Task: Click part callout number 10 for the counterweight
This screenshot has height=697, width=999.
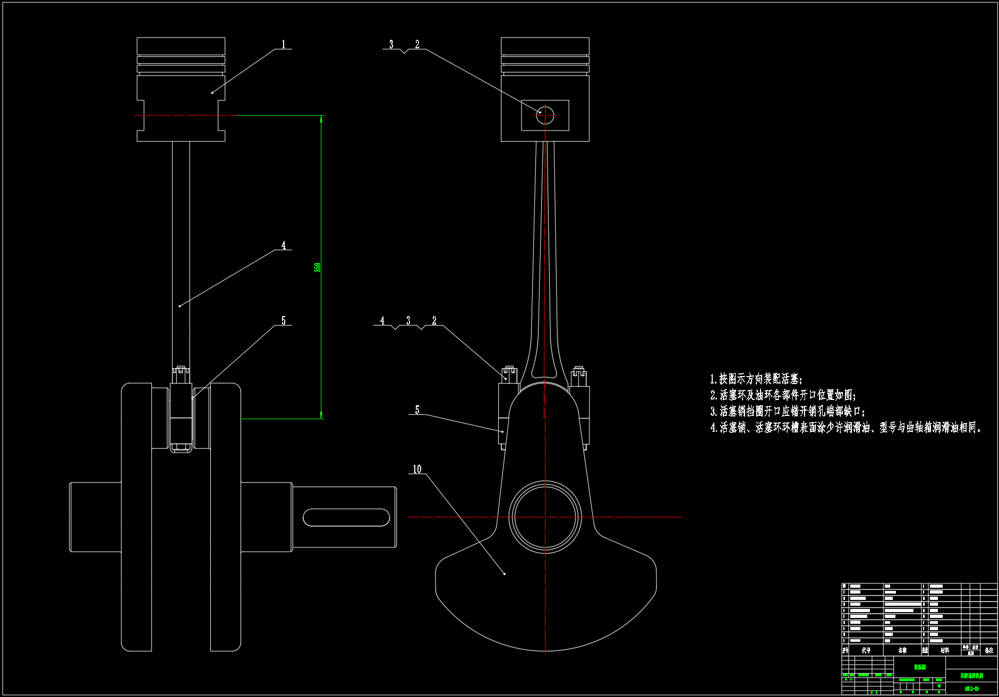Action: pyautogui.click(x=417, y=469)
